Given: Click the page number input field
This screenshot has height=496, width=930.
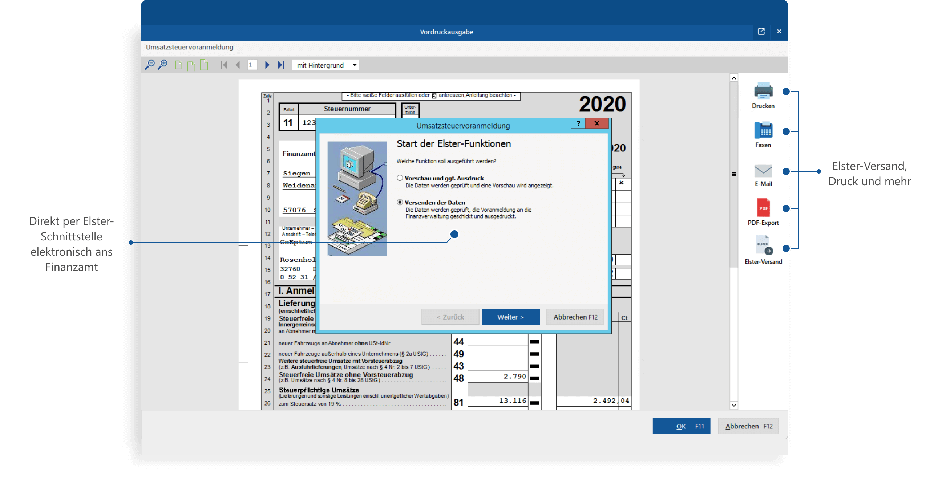Looking at the screenshot, I should tap(252, 65).
